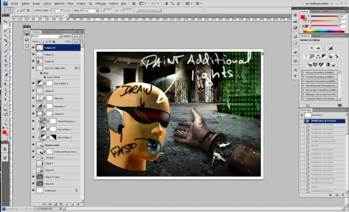Switch to the Couches tab
This screenshot has height=212, width=349.
(x=47, y=32)
